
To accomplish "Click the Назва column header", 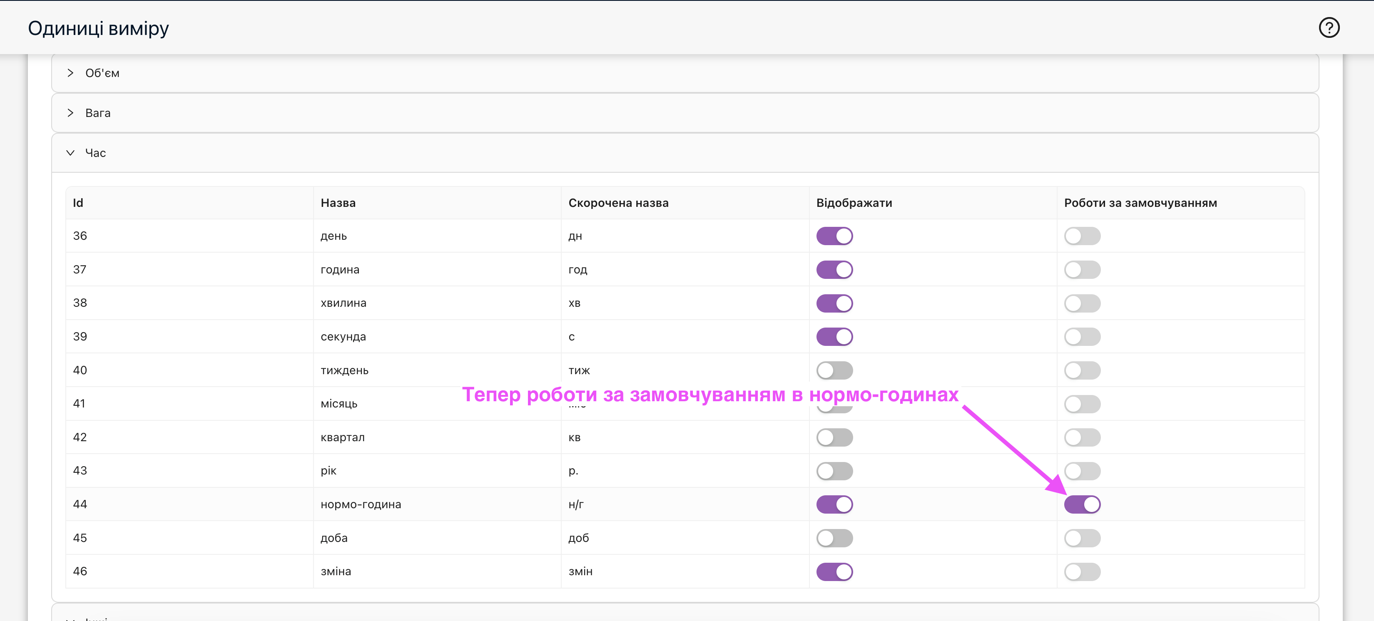I will pyautogui.click(x=338, y=203).
